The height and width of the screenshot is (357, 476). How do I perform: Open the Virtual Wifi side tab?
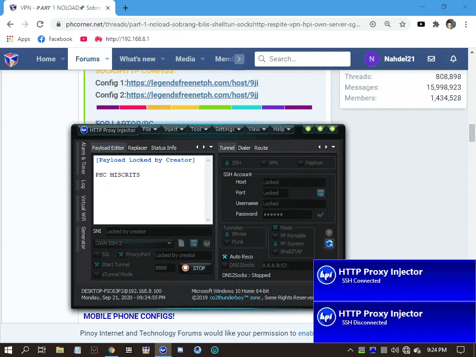84,208
